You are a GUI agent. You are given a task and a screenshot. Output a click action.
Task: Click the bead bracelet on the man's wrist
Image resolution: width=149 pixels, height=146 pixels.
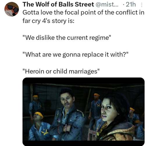[x=66, y=128]
